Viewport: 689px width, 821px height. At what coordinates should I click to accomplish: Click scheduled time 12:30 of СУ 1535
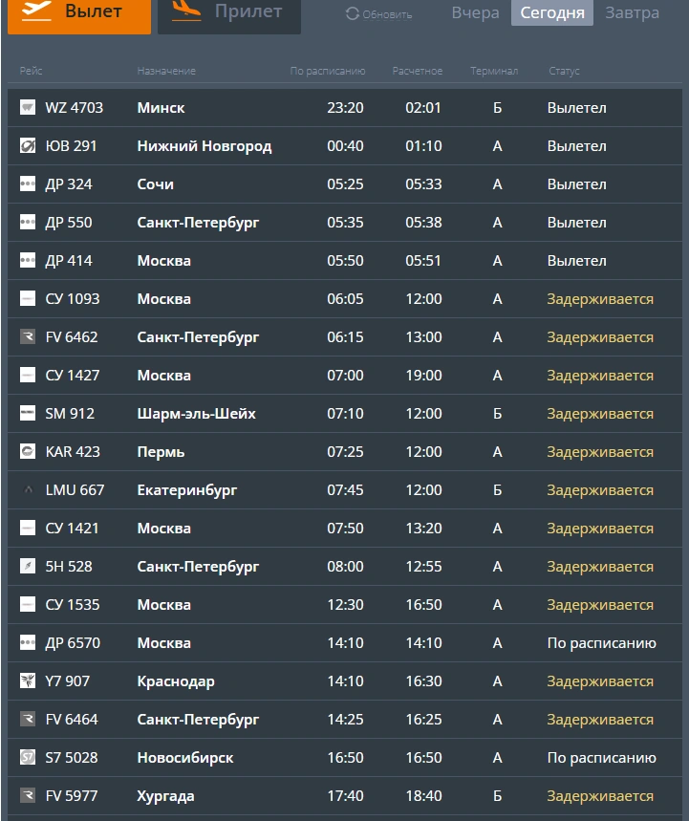(x=345, y=604)
